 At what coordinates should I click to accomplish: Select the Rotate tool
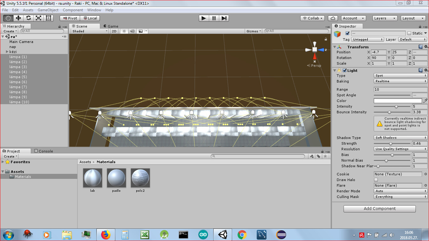[28, 18]
